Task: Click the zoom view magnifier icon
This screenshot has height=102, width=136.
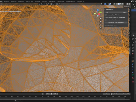Action: point(101,18)
